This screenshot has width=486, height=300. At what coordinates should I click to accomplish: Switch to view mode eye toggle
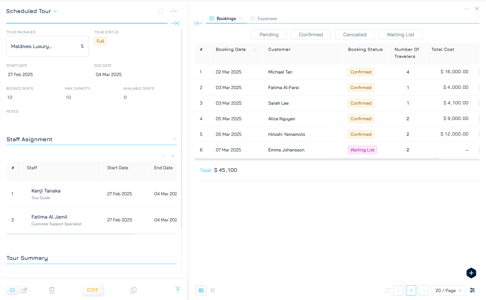coord(12,290)
